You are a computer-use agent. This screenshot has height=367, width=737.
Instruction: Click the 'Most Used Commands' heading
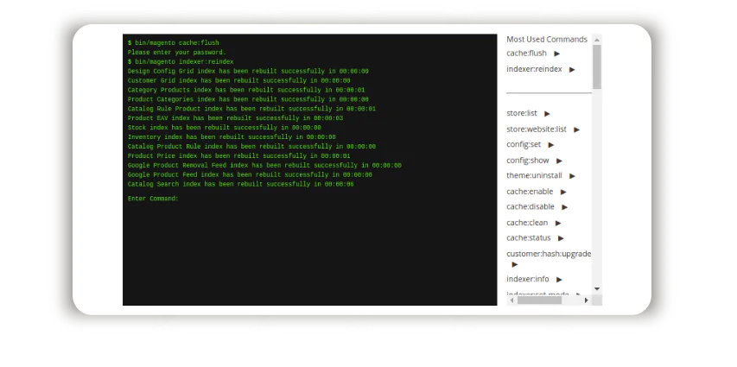pos(547,40)
